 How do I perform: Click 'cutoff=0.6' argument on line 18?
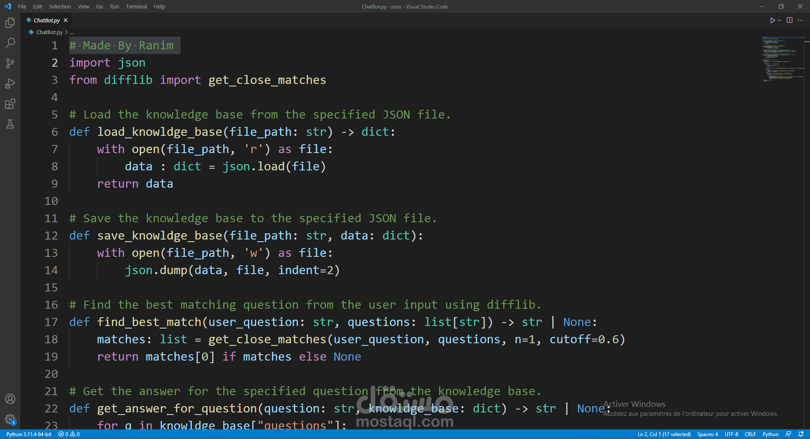[x=584, y=339]
